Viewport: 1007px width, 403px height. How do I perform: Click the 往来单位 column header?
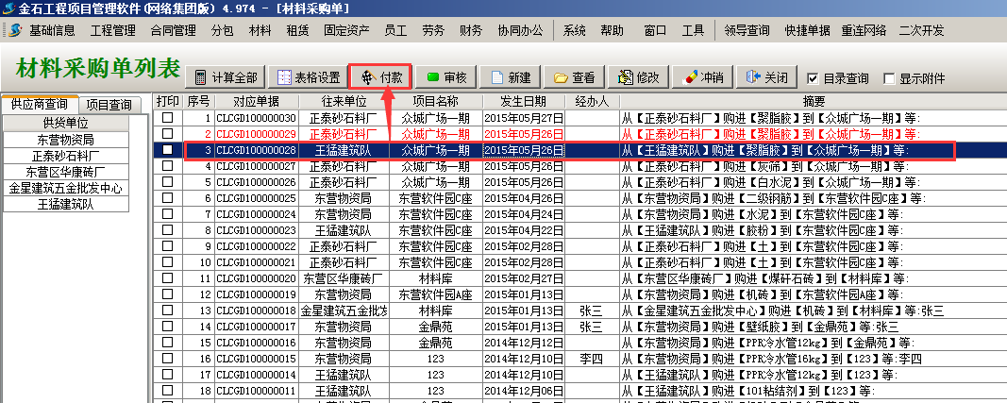pos(344,102)
